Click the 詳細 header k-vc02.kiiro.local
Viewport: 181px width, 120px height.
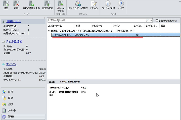pyautogui.click(x=70, y=82)
